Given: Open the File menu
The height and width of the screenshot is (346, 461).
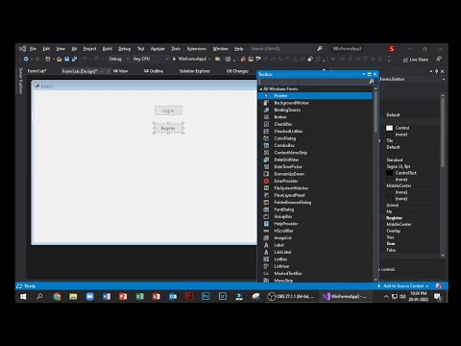Looking at the screenshot, I should click(33, 49).
